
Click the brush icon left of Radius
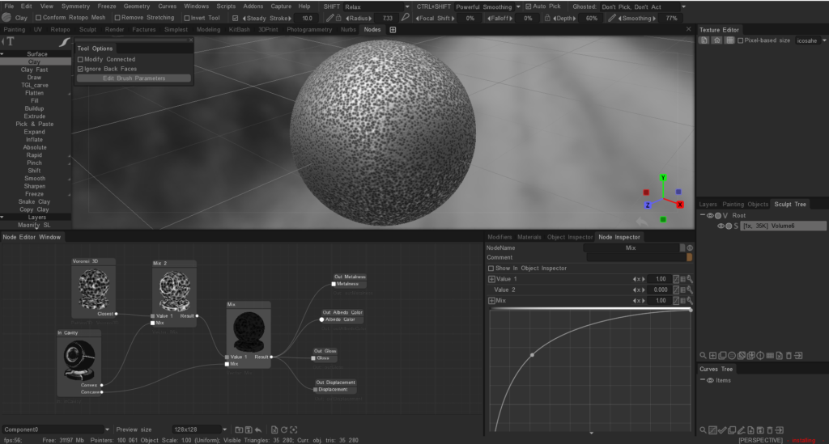(330, 18)
